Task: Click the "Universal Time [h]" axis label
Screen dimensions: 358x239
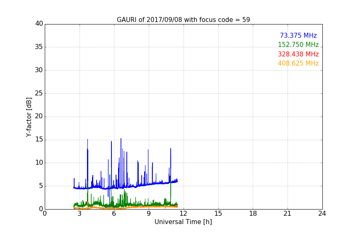Action: 183,222
